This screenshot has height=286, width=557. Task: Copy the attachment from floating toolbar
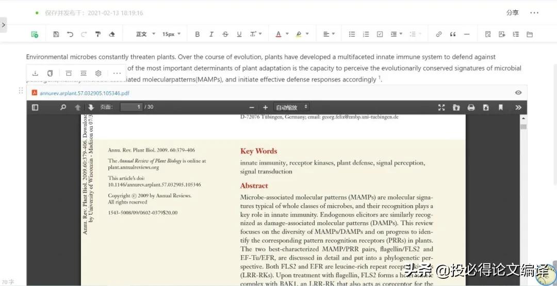click(50, 73)
